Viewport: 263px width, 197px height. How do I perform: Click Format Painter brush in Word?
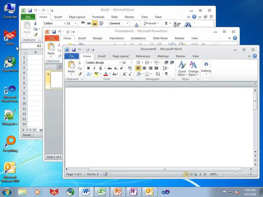80,74
